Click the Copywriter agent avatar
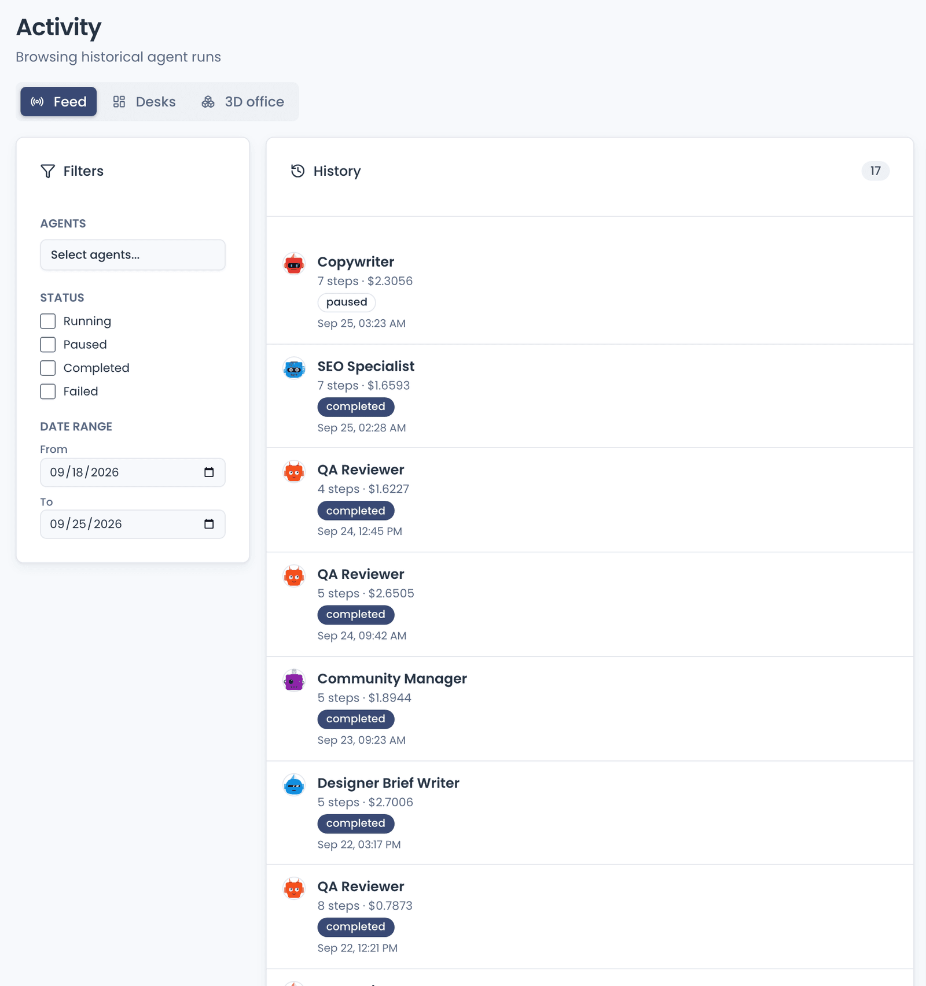The width and height of the screenshot is (926, 986). click(294, 264)
